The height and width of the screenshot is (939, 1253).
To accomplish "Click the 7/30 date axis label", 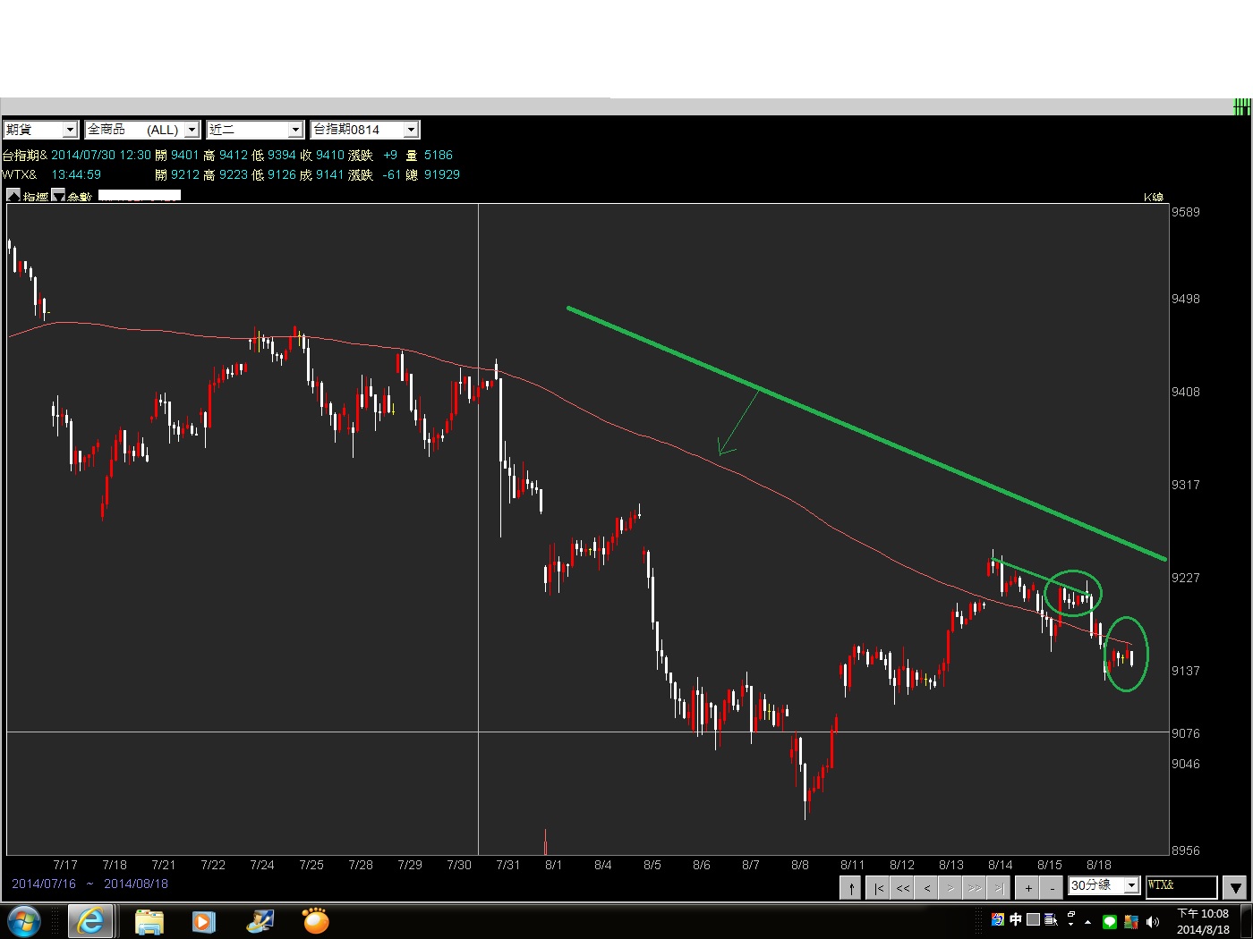I will [x=459, y=865].
